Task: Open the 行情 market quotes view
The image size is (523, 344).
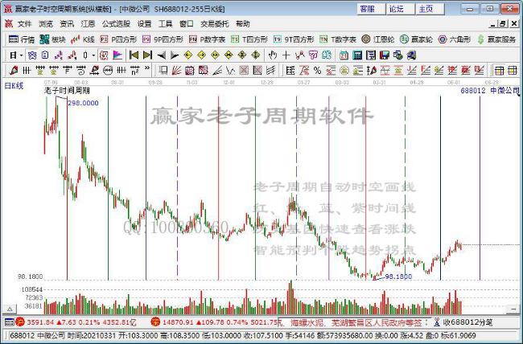Action: coord(22,39)
